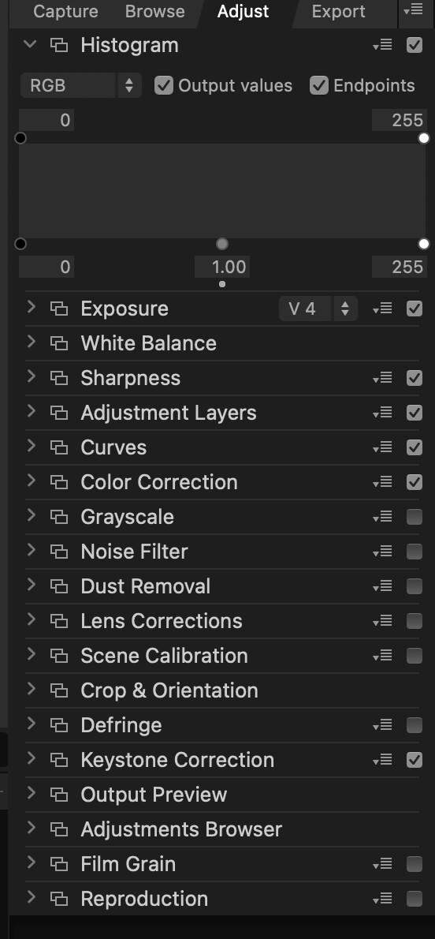Click the layers icon beside Color Correction
The image size is (435, 939).
58,483
